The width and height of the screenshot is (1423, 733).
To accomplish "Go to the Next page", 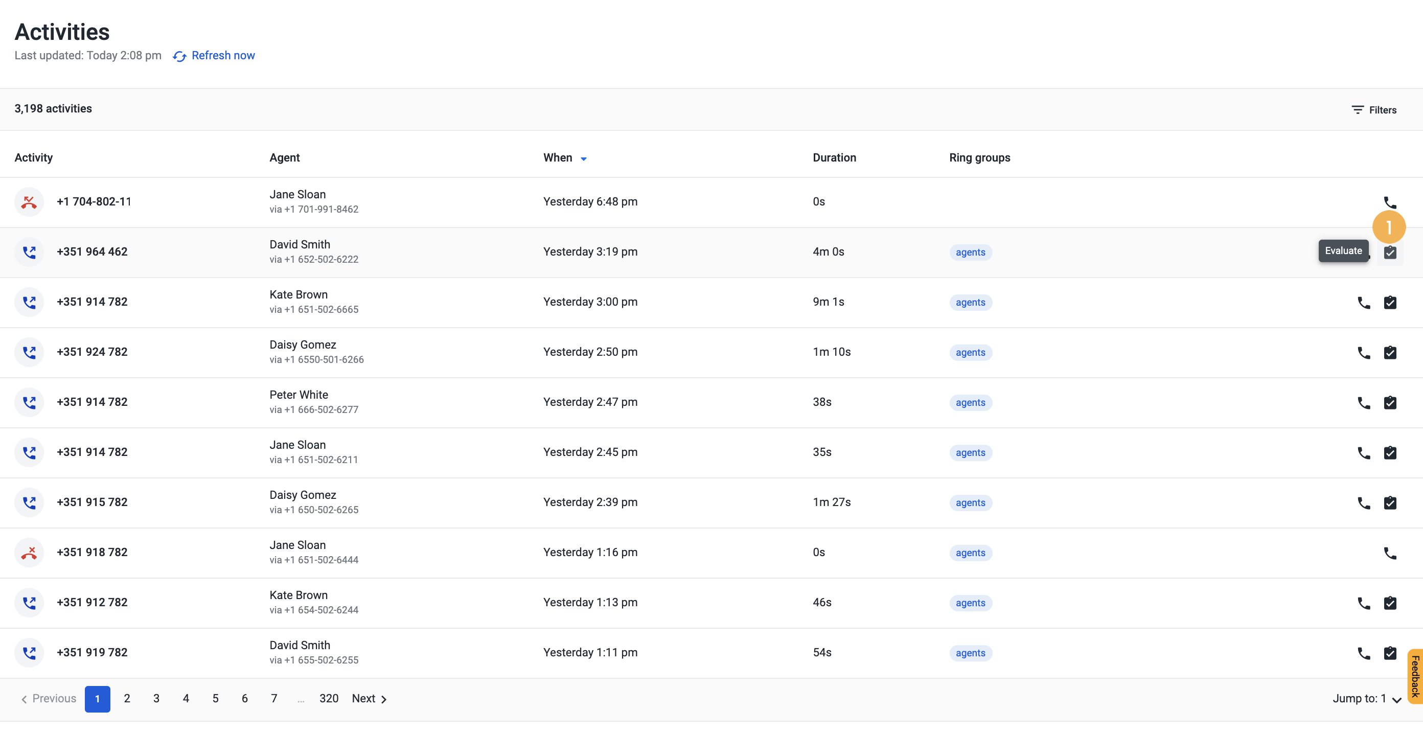I will (x=369, y=699).
